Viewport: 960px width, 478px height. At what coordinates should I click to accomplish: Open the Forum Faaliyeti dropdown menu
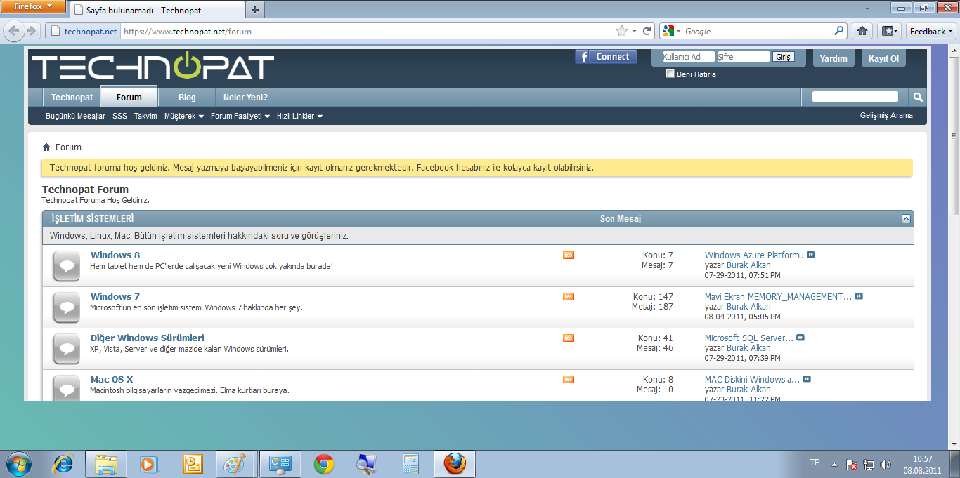(x=240, y=116)
